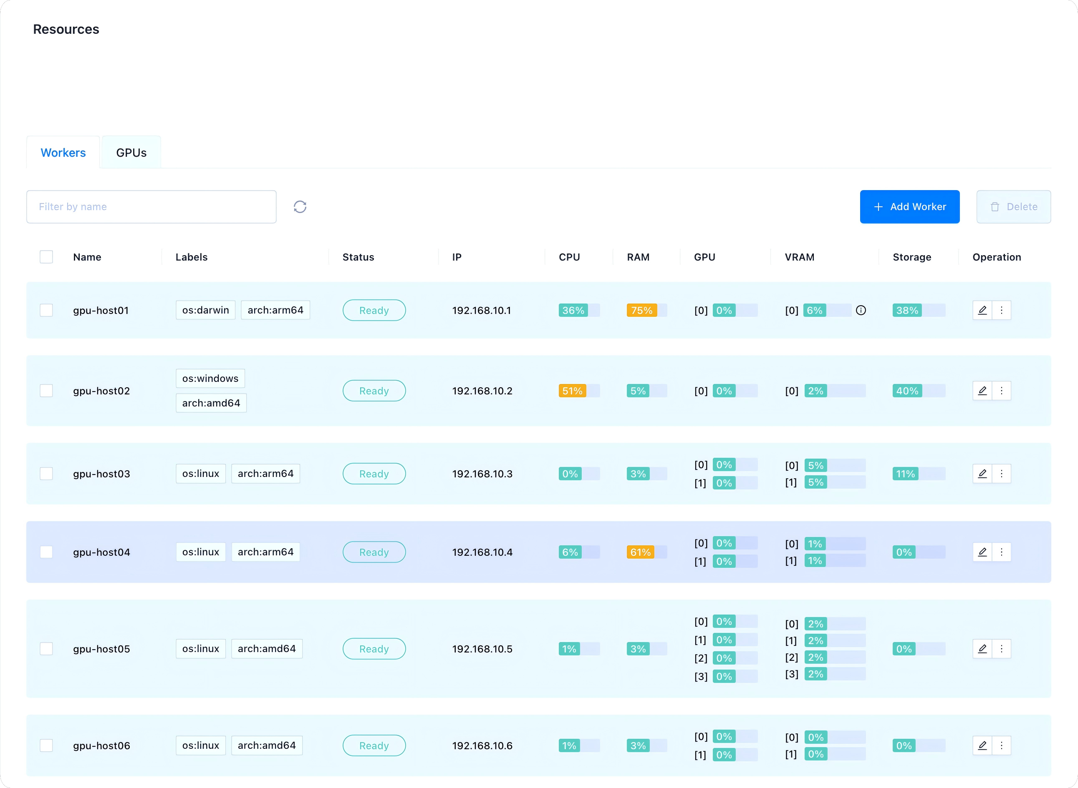This screenshot has height=788, width=1078.
Task: Open more options menu for gpu-host02
Action: [1002, 391]
